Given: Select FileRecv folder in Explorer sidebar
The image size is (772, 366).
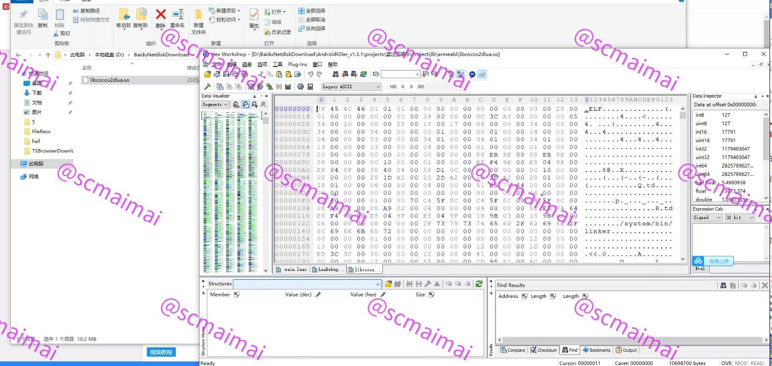Looking at the screenshot, I should pyautogui.click(x=41, y=132).
